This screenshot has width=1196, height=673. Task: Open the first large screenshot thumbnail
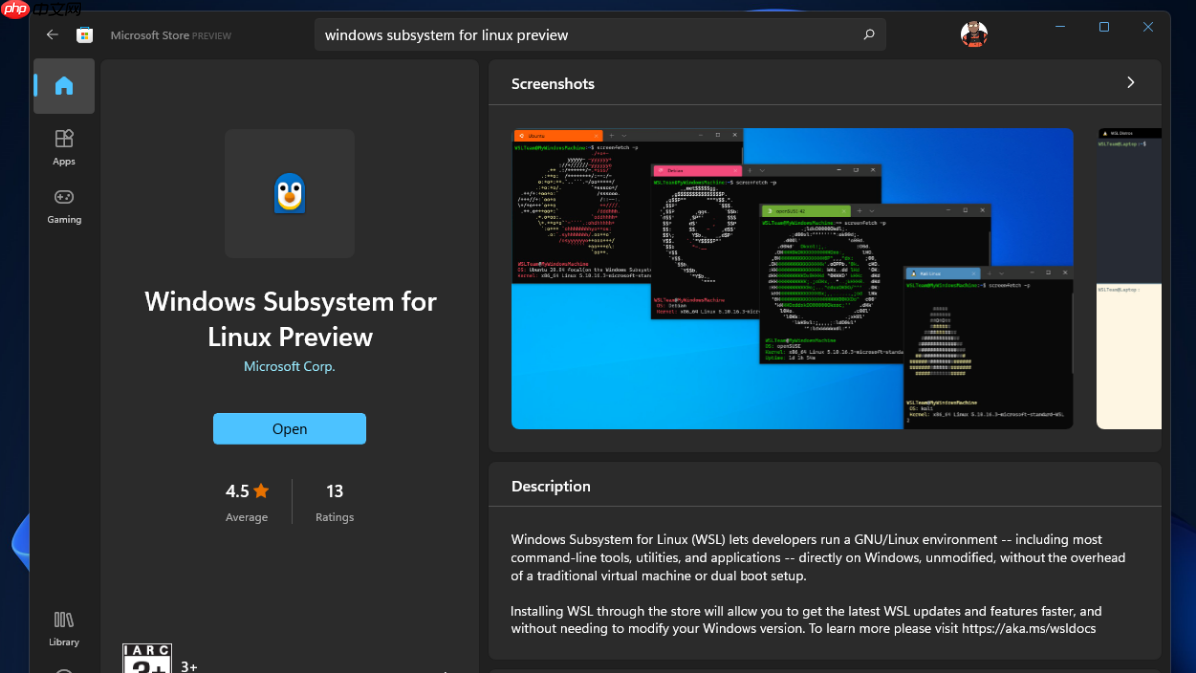click(x=792, y=278)
